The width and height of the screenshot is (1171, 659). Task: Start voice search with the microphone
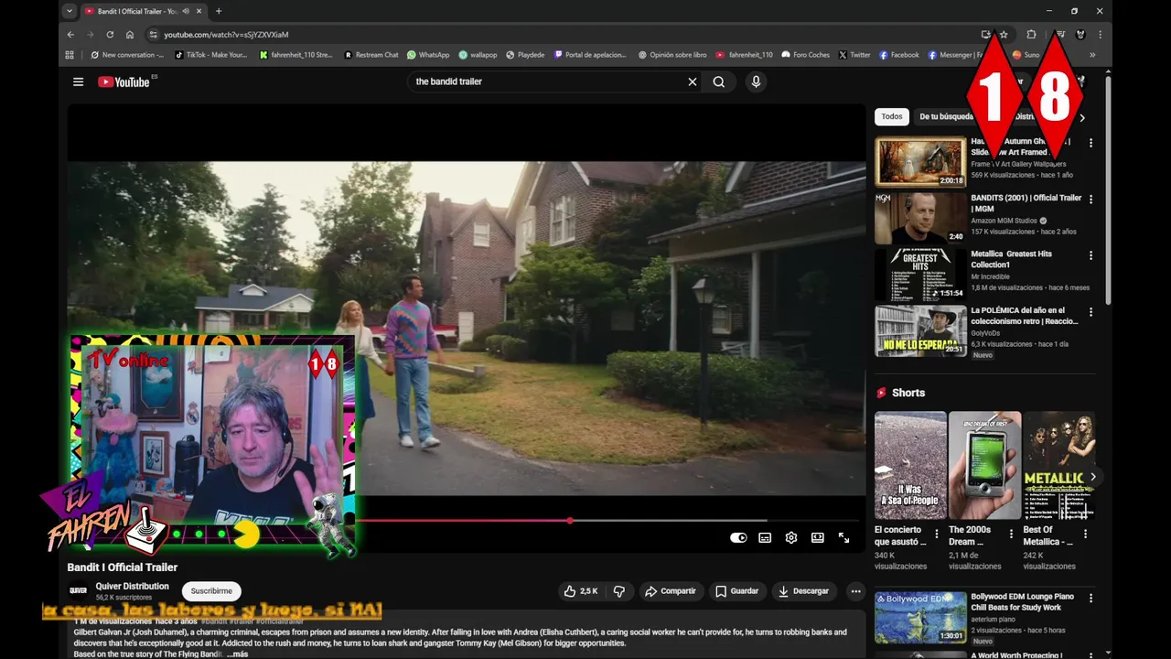(x=756, y=81)
